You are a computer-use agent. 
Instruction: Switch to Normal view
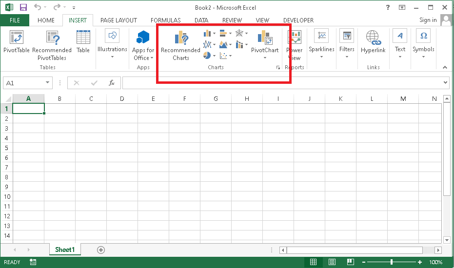(313, 262)
